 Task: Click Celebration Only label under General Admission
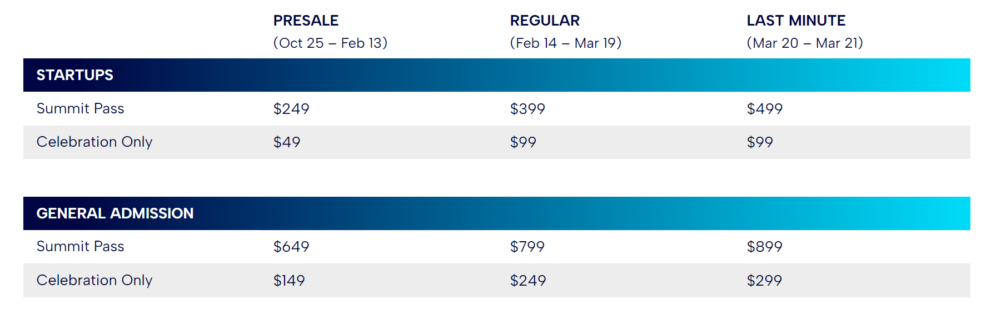[x=94, y=280]
